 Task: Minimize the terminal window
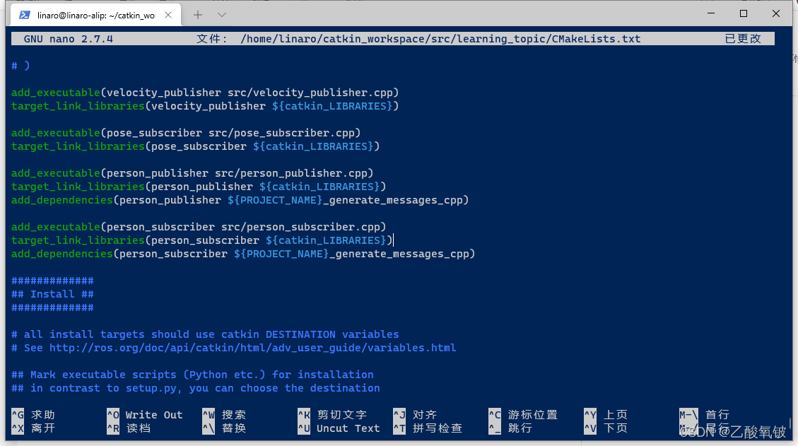click(711, 13)
